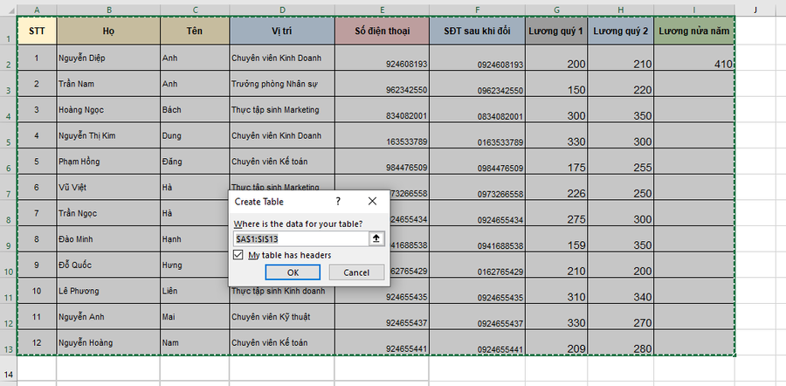Select cell containing Hoàng Ngọc
The image size is (786, 386).
[109, 109]
